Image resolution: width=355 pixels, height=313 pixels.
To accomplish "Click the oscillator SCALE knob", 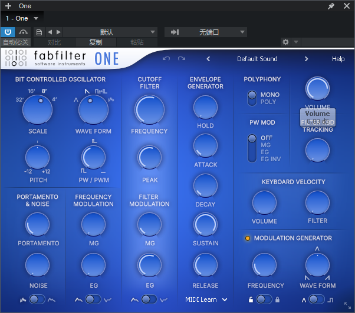I will pos(38,110).
